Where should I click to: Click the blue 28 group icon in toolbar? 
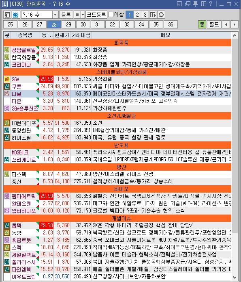tap(16, 15)
